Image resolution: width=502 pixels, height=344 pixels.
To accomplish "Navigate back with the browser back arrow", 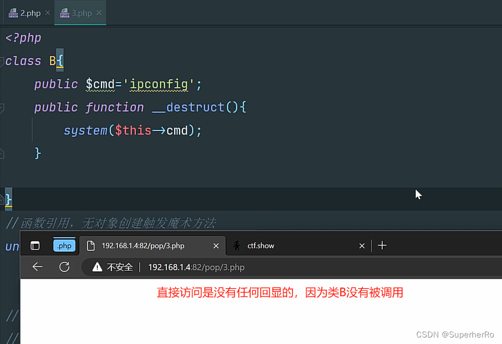I will pos(37,267).
